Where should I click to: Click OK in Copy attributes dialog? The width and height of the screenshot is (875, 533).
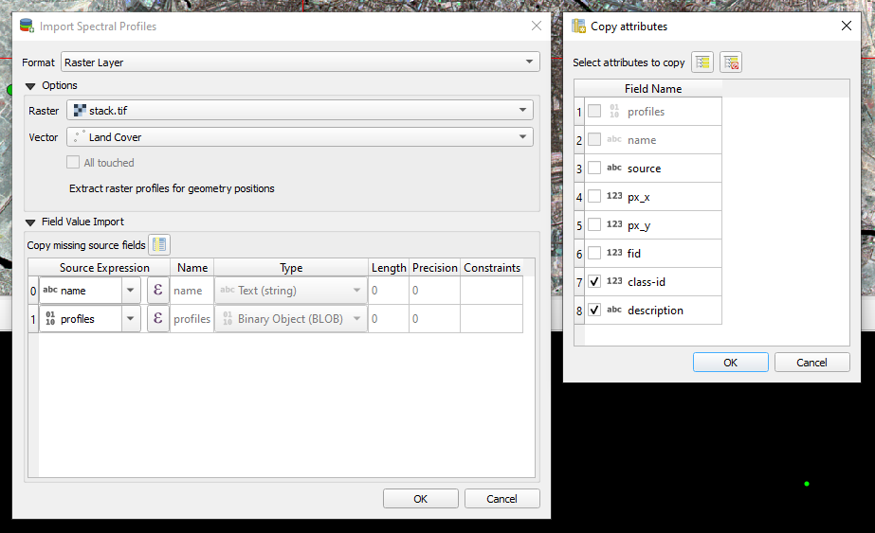point(730,363)
